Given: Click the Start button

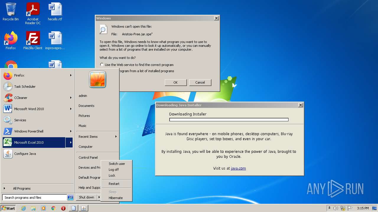Looking at the screenshot, I should 8,208.
